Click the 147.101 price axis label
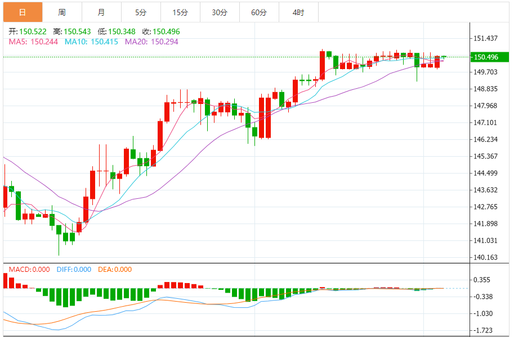The width and height of the screenshot is (514, 337). tap(485, 122)
